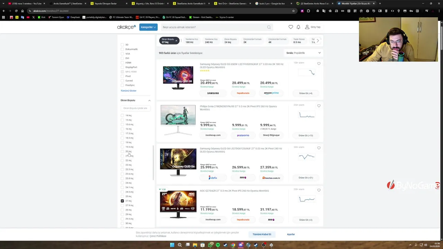Switch to the nova 5 wireless YouTube tab

tap(26, 3)
